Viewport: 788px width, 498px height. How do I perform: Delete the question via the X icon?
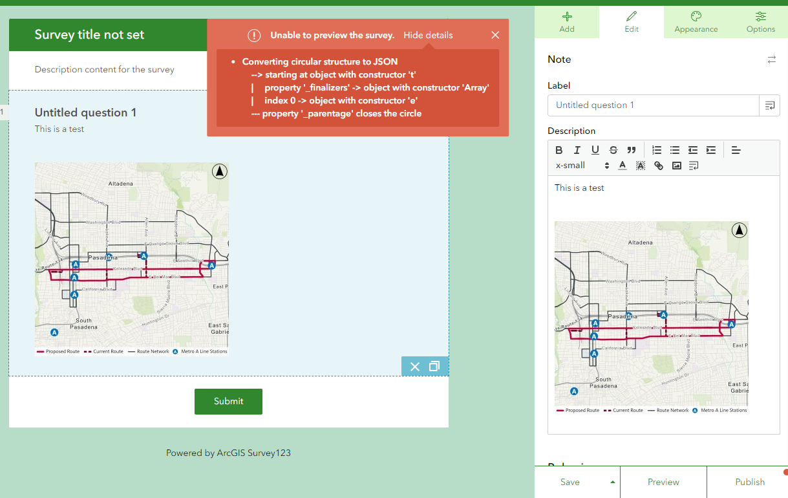click(414, 366)
